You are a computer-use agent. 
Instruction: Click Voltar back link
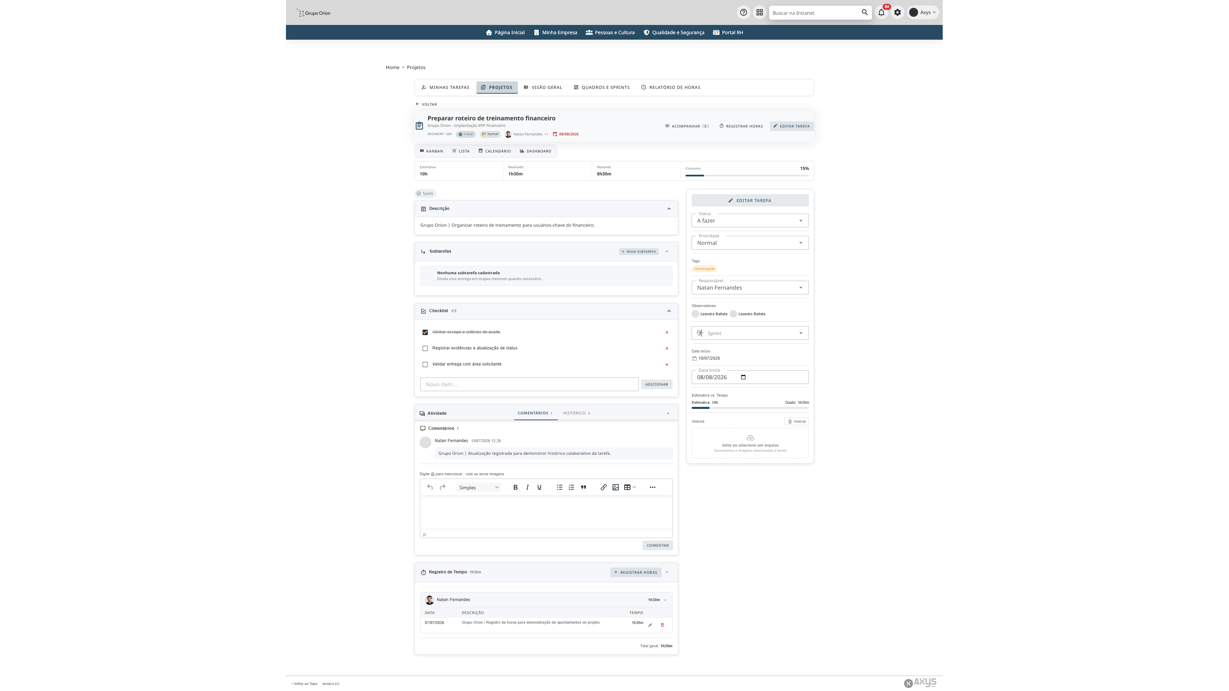[x=426, y=104]
